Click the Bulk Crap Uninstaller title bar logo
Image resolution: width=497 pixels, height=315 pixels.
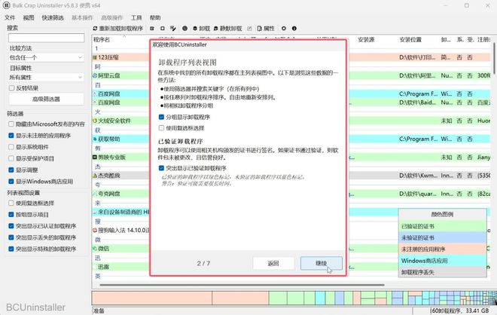[x=6, y=5]
